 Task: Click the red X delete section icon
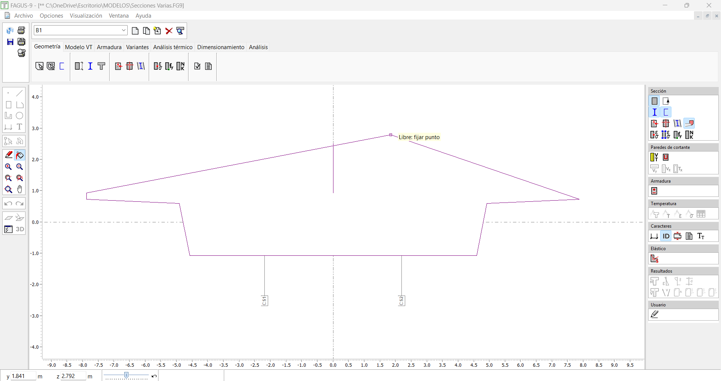tap(169, 31)
